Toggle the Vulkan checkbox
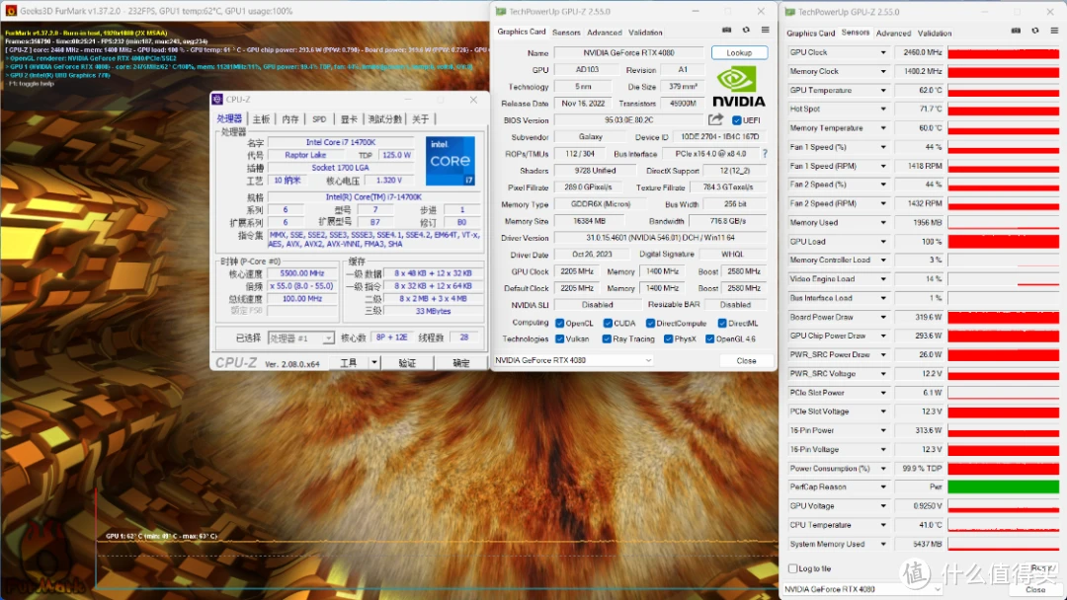Screen dimensions: 1067x600 pos(559,339)
